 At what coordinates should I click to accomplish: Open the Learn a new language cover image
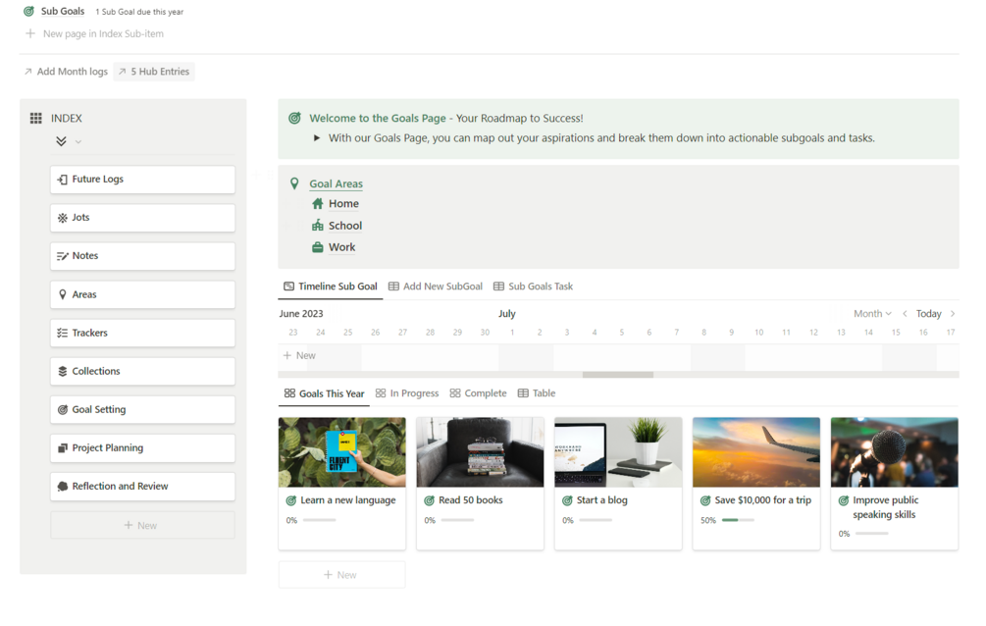(x=342, y=452)
